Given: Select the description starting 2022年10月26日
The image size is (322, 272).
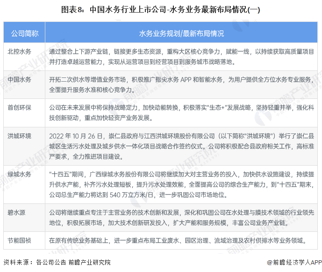Looking at the screenshot, I should pos(181,146).
